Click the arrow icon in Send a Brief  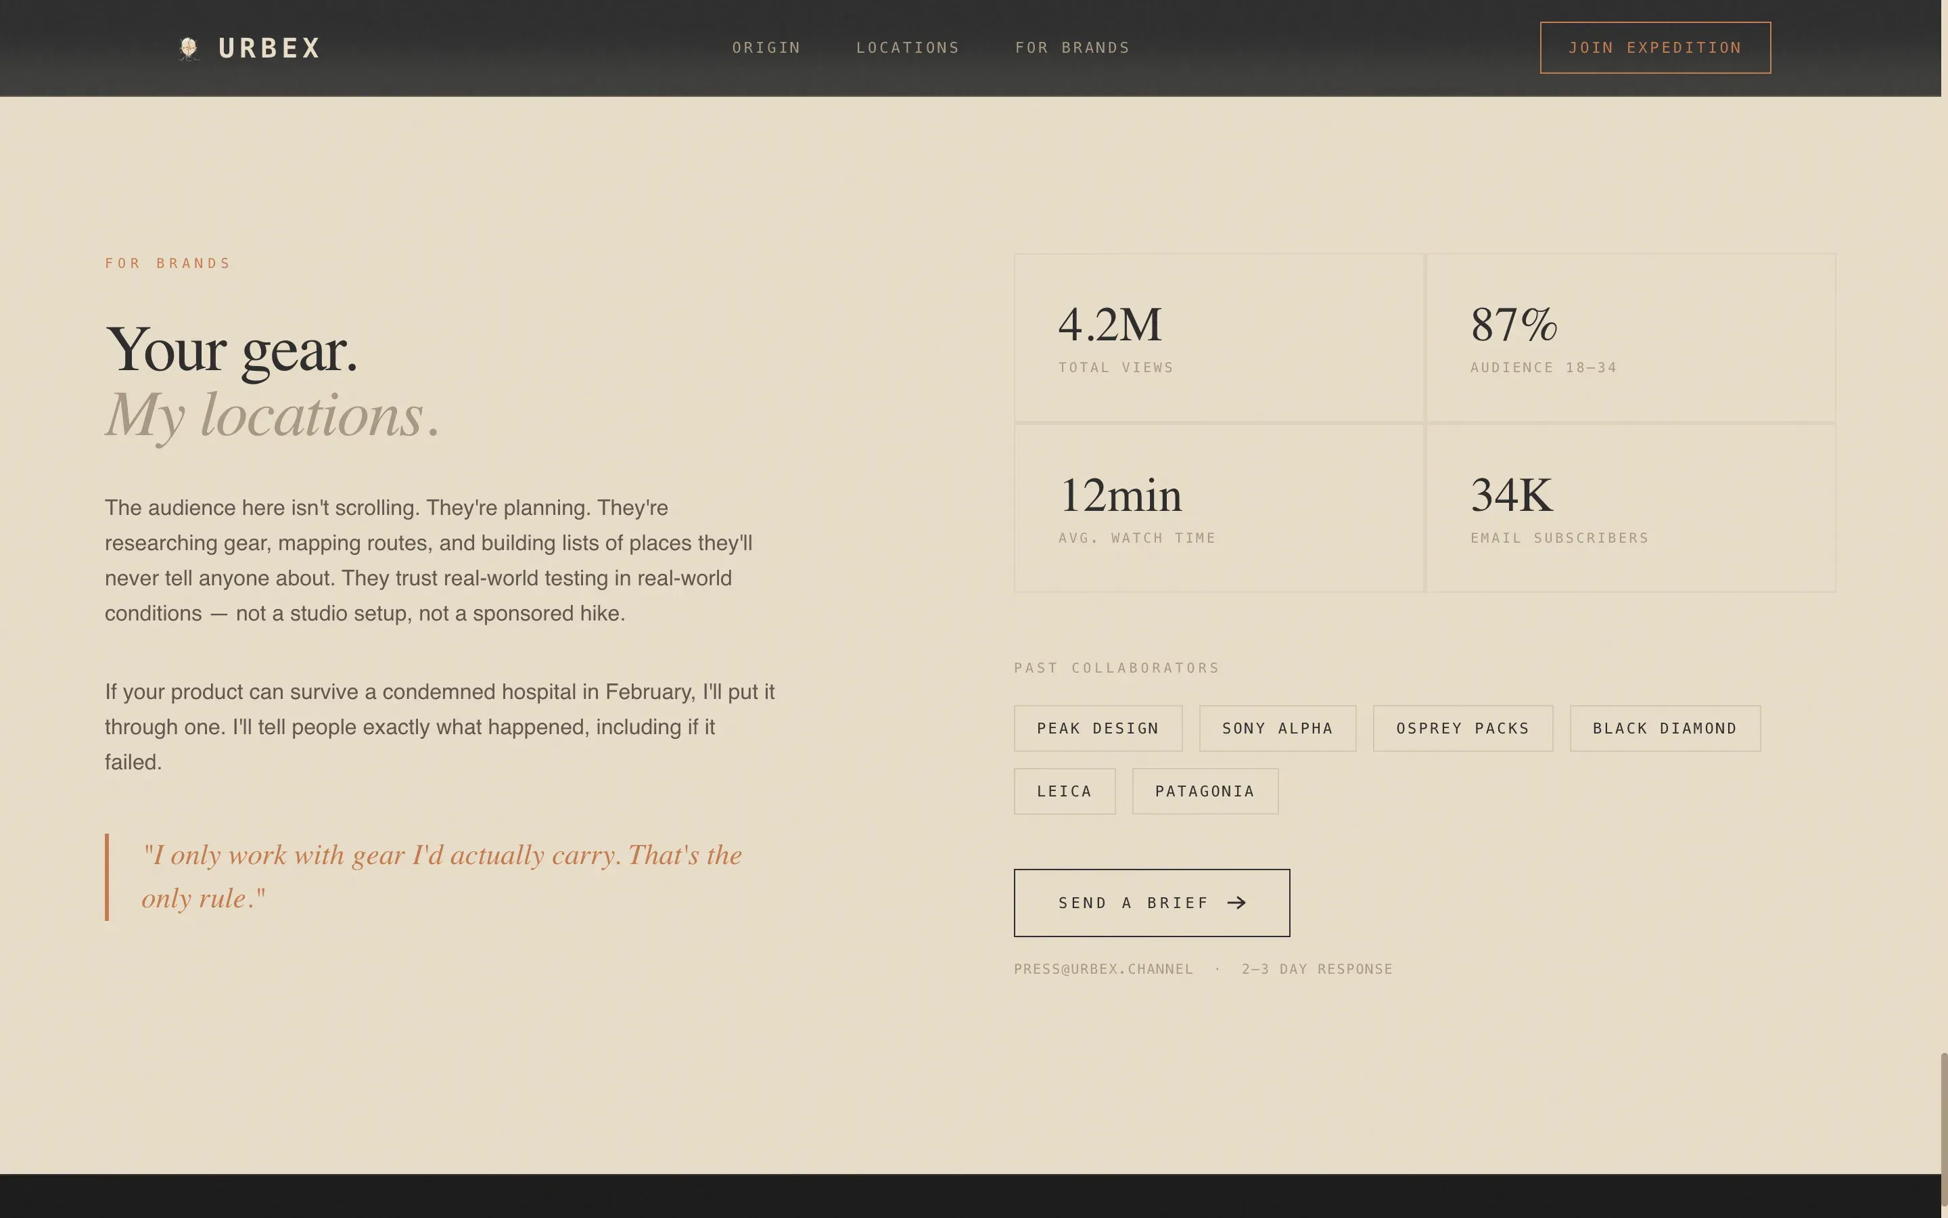[1236, 902]
